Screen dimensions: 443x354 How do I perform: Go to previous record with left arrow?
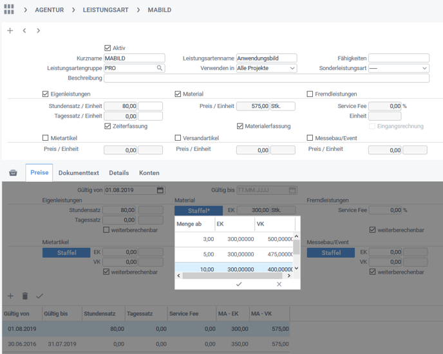[x=24, y=31]
